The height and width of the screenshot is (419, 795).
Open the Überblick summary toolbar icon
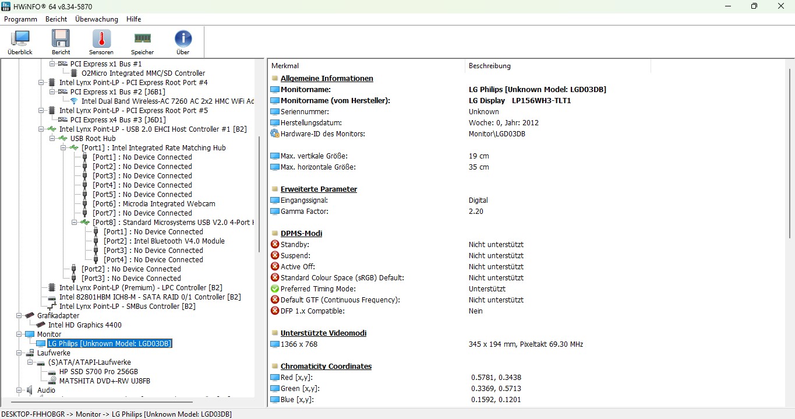pyautogui.click(x=20, y=42)
